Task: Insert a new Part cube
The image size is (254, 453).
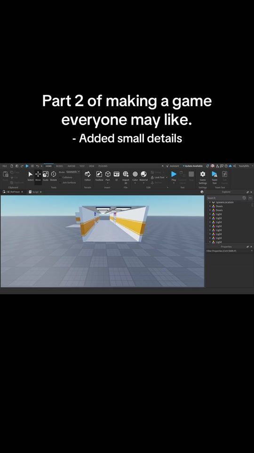Action: 108,174
